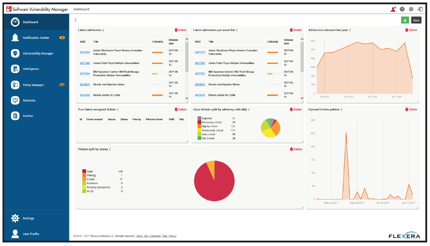Delete the Tickets split by status widget
The image size is (430, 246).
tap(296, 149)
